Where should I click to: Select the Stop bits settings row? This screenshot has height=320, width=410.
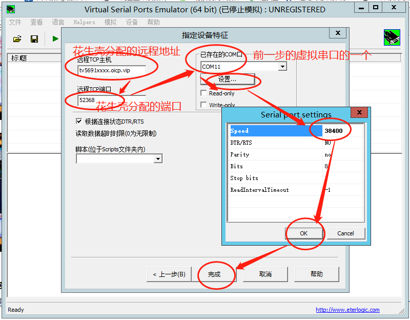(296, 178)
